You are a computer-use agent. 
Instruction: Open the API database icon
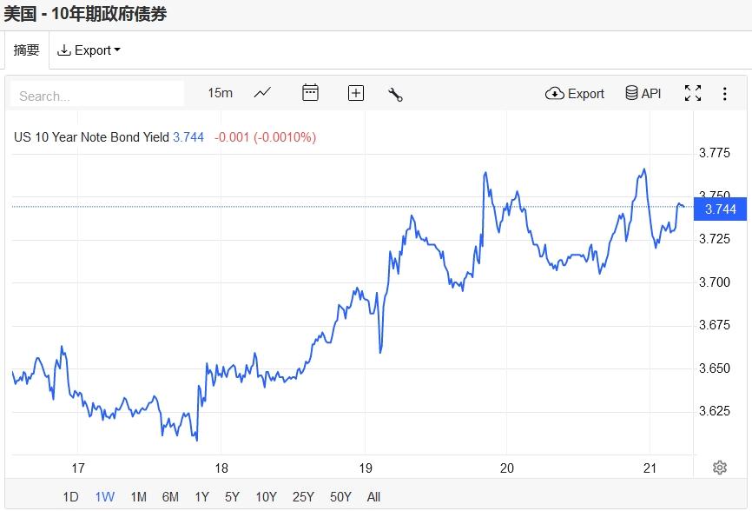(643, 94)
